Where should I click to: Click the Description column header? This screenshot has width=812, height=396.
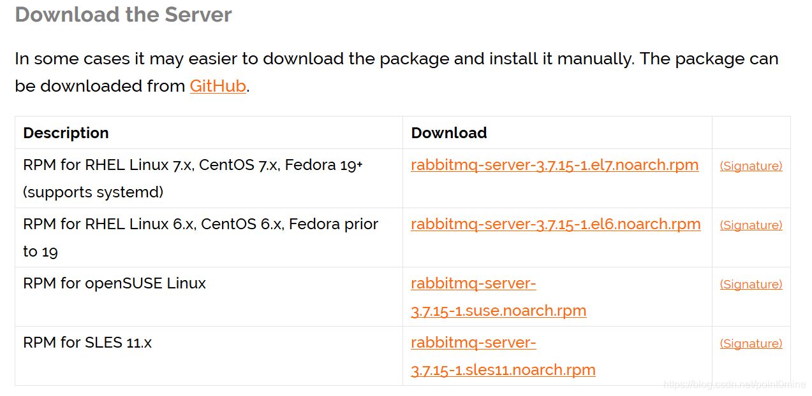(x=66, y=132)
